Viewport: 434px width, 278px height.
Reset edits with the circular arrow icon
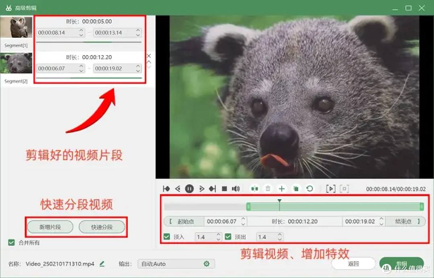(310, 189)
